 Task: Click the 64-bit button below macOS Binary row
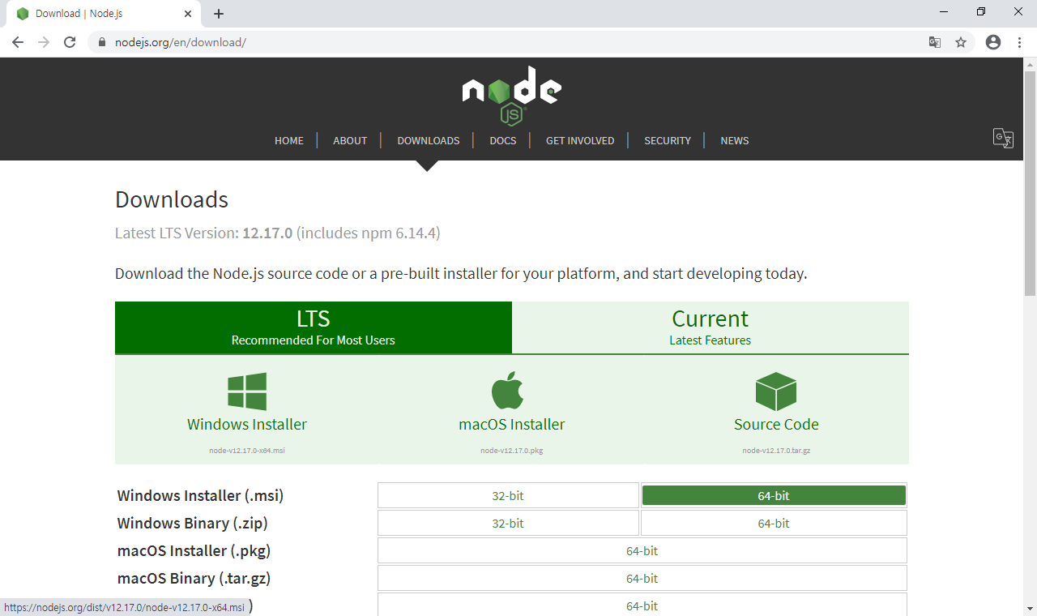tap(642, 605)
